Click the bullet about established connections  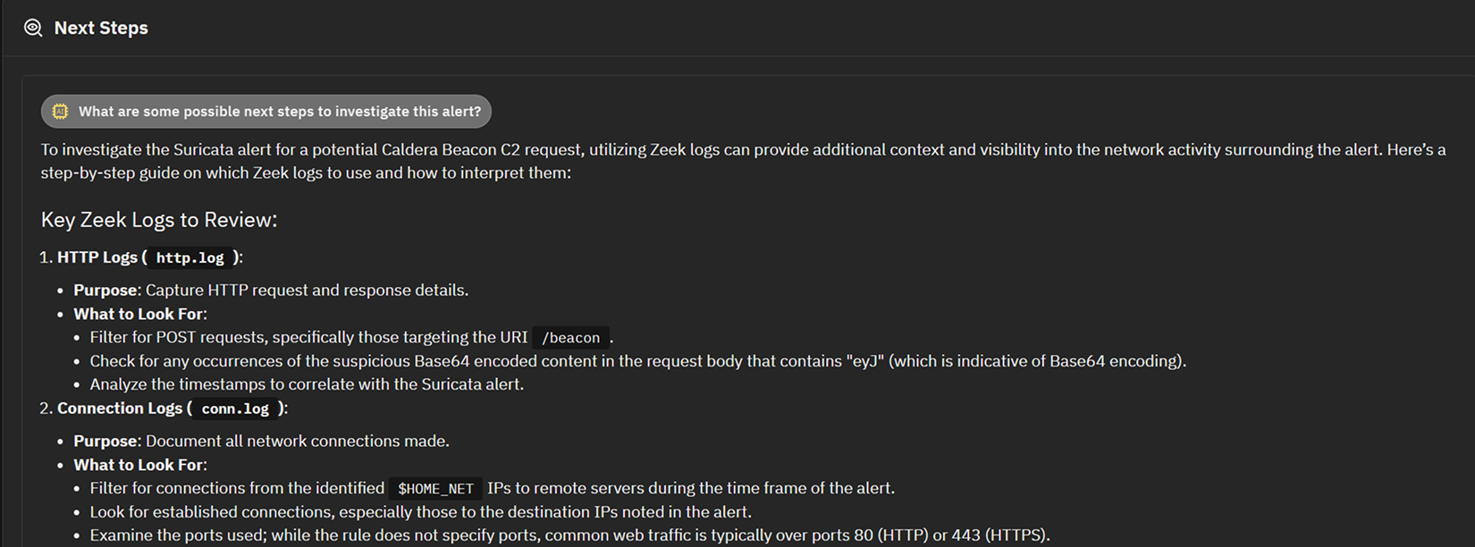pos(420,512)
